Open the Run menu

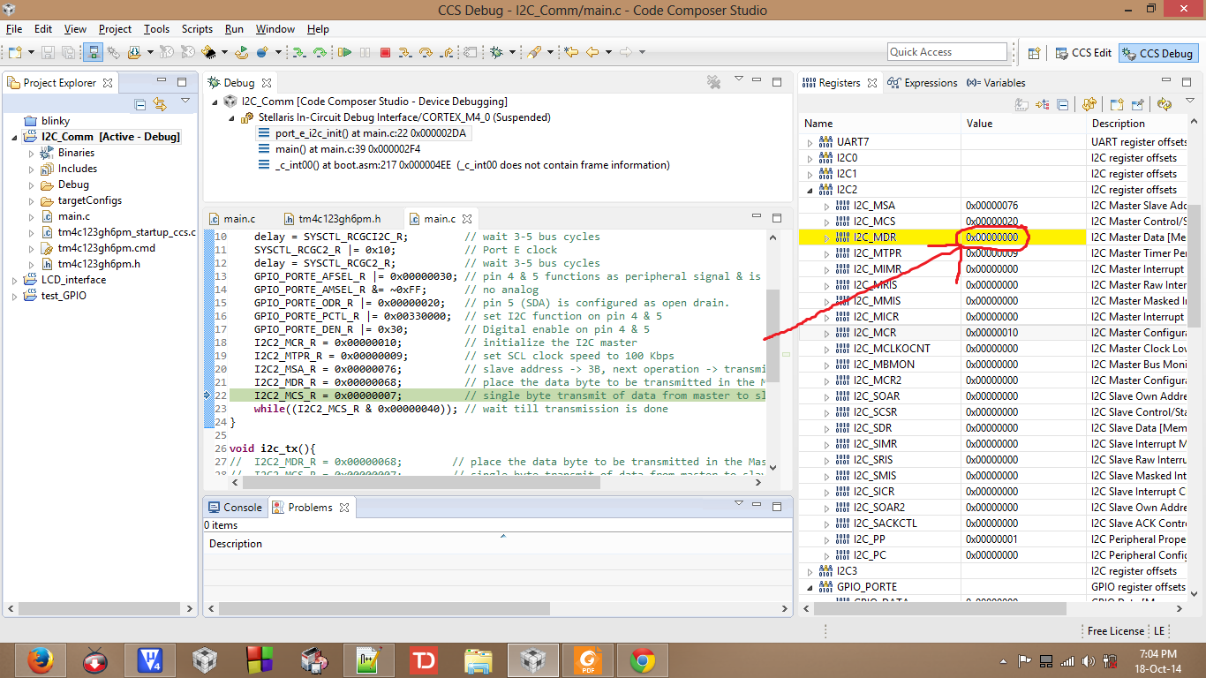[234, 29]
